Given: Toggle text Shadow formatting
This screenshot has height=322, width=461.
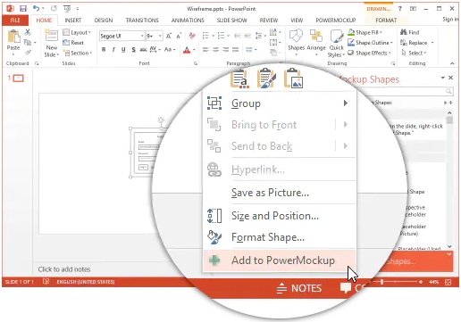Looking at the screenshot, I should [133, 50].
